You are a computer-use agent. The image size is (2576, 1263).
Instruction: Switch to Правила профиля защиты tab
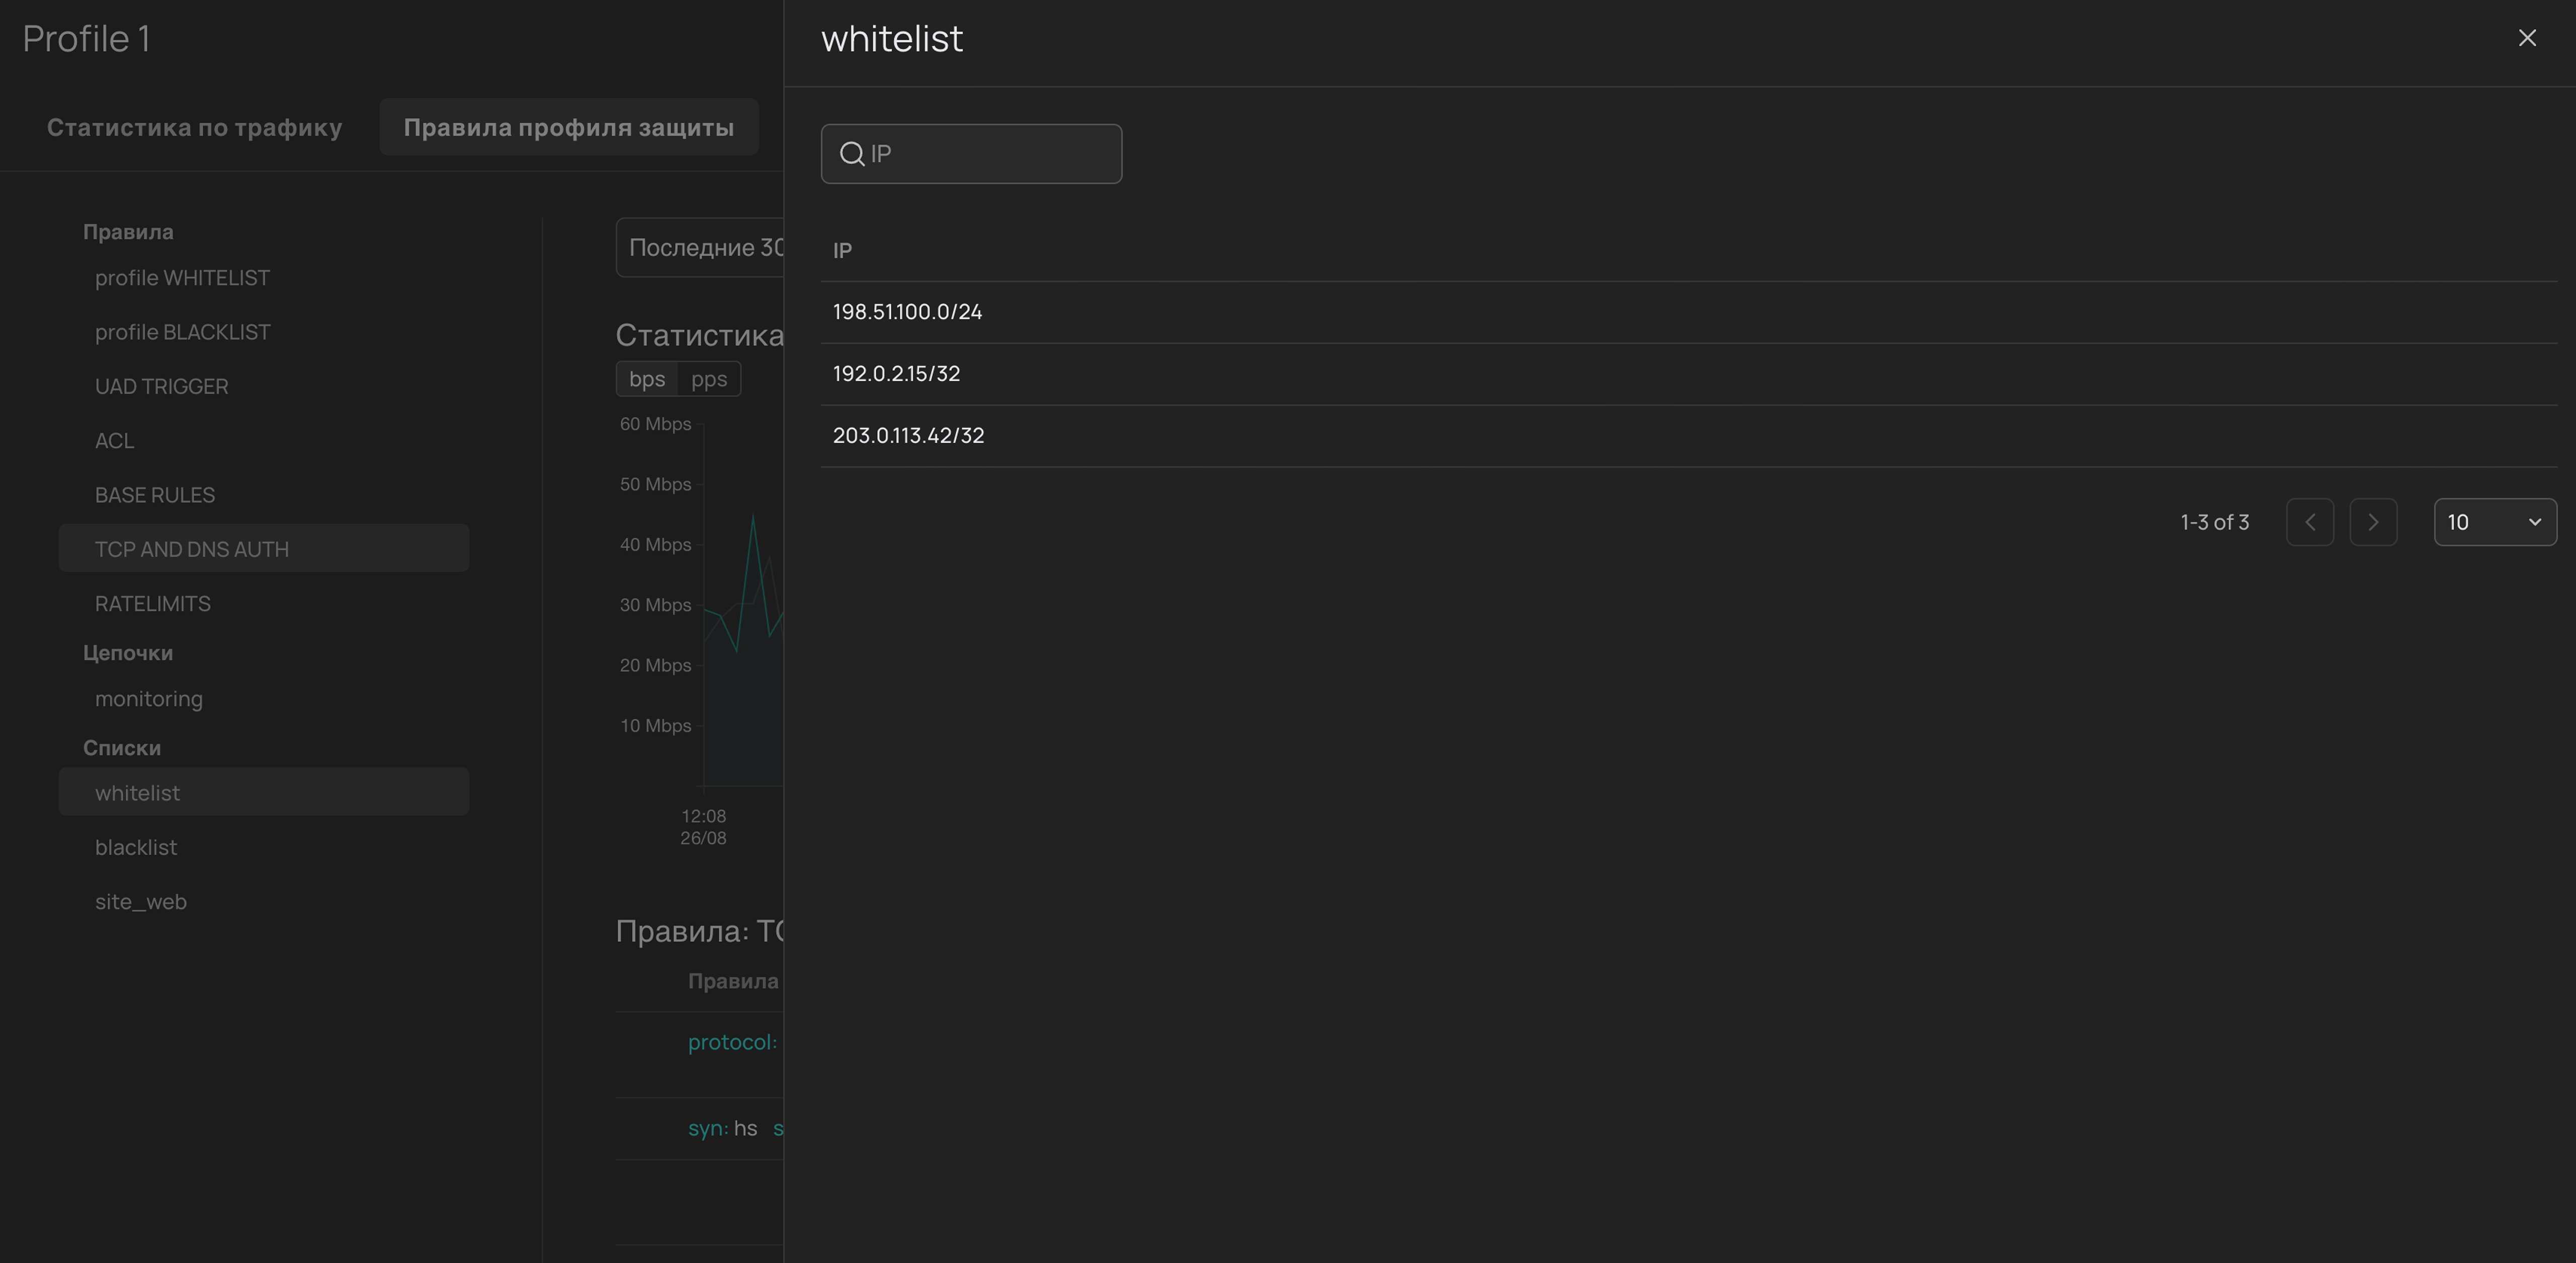[x=568, y=127]
